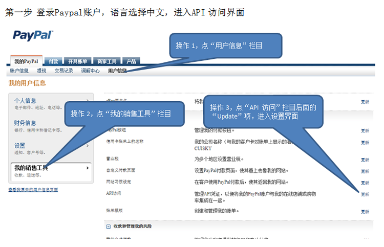
Task: Click the 管理API凭证 description text
Action: click(x=255, y=197)
